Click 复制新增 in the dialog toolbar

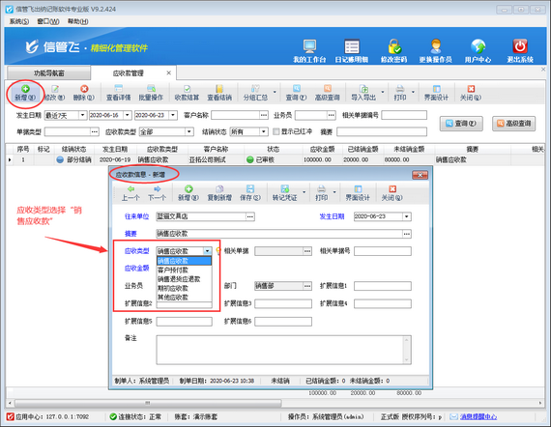tap(219, 193)
